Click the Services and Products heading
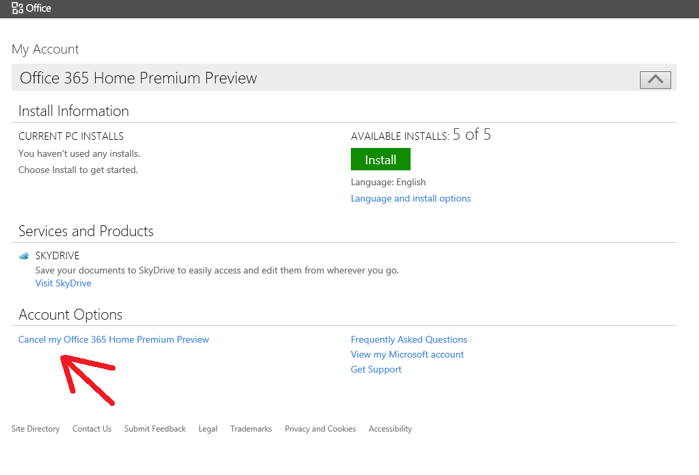This screenshot has height=475, width=699. [x=86, y=231]
